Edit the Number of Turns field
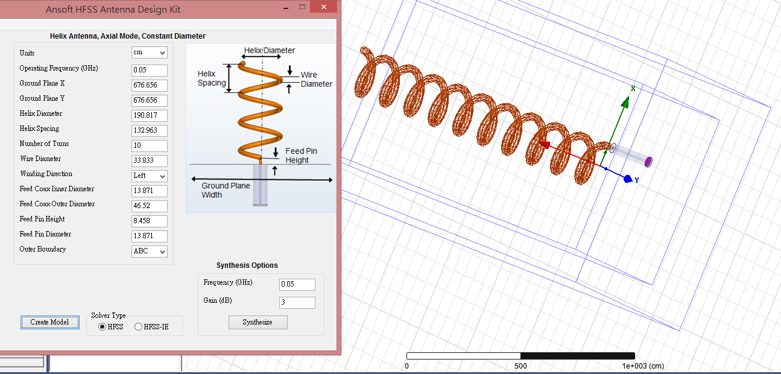The image size is (781, 374). tap(150, 145)
